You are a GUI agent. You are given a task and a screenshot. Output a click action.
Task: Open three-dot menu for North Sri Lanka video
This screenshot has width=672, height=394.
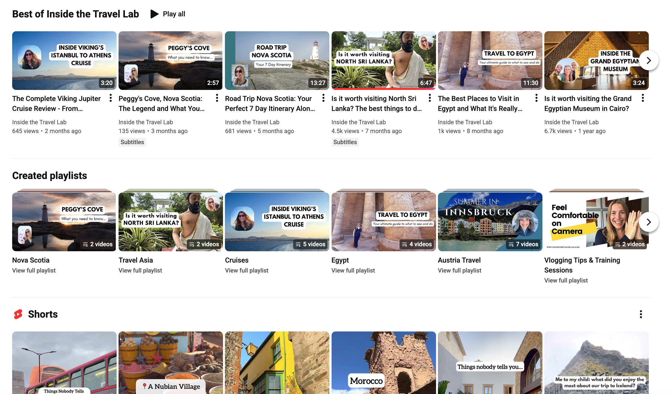[430, 98]
